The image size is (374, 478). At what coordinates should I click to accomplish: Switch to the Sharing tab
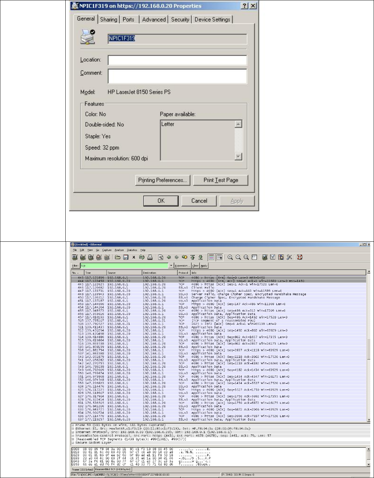point(109,20)
